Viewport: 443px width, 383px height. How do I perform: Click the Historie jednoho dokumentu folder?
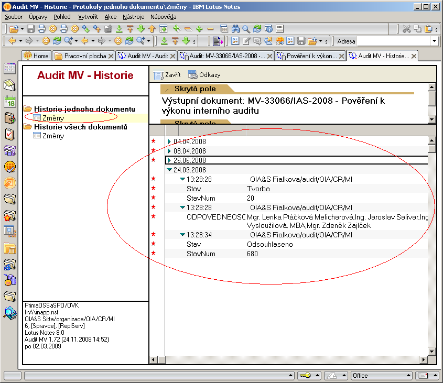pos(84,109)
